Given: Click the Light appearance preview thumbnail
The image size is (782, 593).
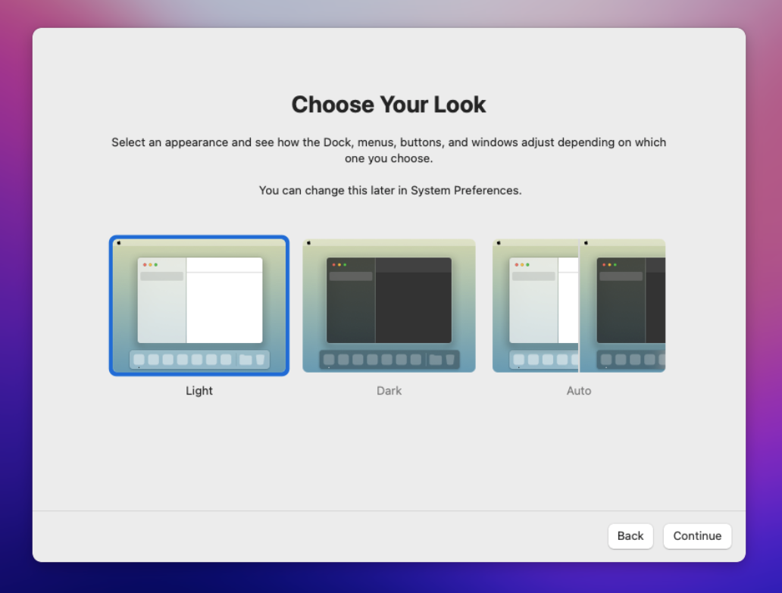Looking at the screenshot, I should (199, 305).
